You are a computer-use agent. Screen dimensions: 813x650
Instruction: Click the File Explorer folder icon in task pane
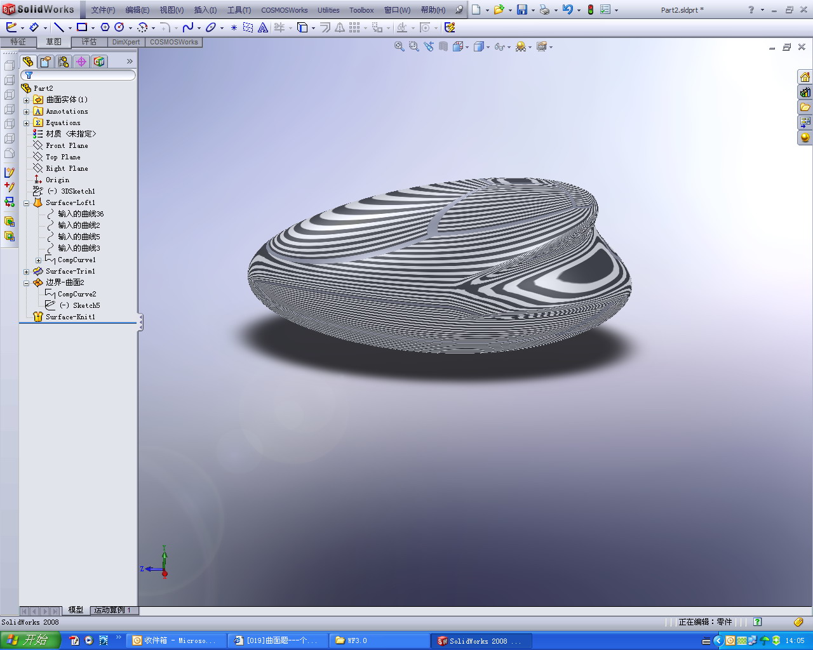click(x=805, y=107)
